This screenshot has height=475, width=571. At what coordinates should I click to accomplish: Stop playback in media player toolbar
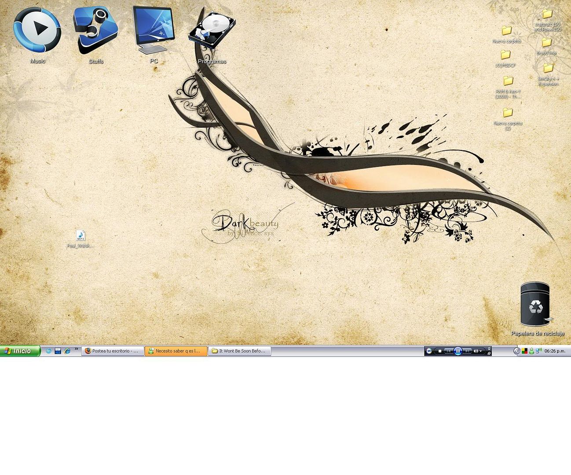tap(439, 351)
